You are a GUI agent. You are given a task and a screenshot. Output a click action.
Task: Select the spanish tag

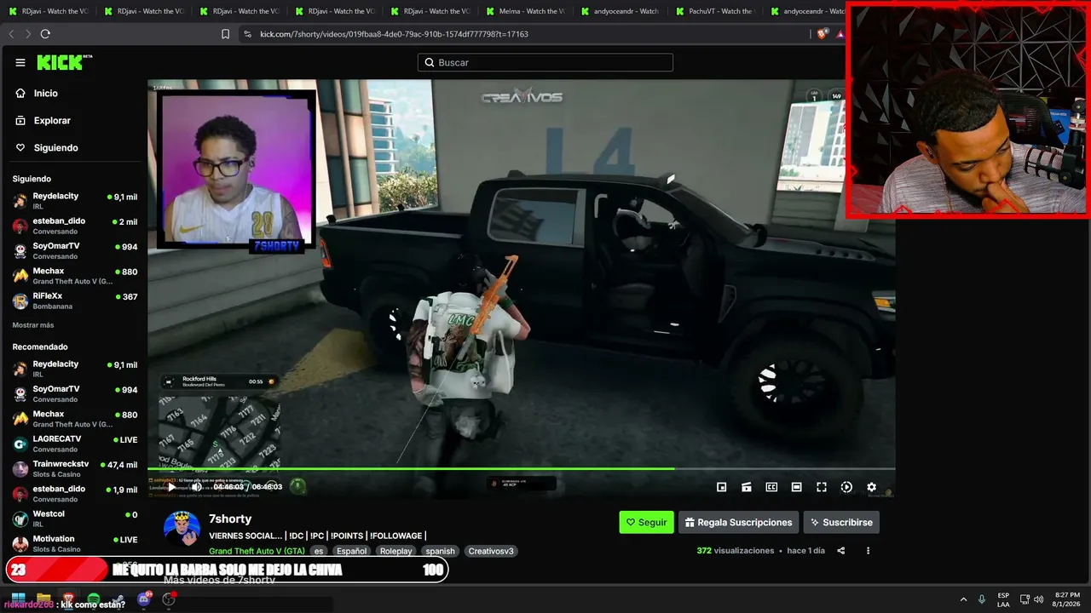click(441, 551)
